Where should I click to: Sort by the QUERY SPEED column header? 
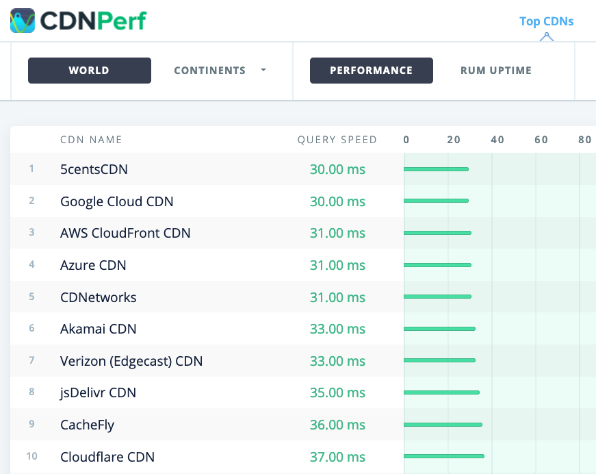[337, 139]
